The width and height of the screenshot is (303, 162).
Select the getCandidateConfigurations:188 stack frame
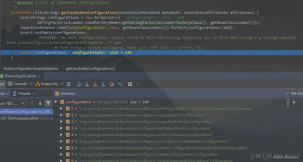pos(26,112)
